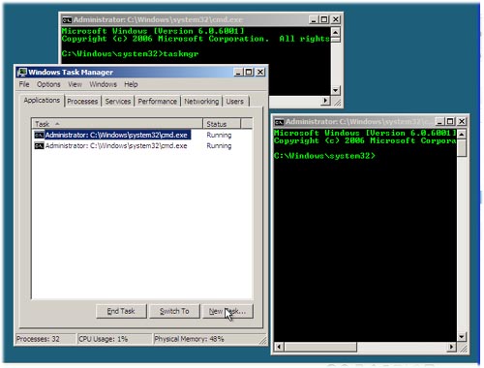Maximize the top command prompt window

(x=324, y=19)
